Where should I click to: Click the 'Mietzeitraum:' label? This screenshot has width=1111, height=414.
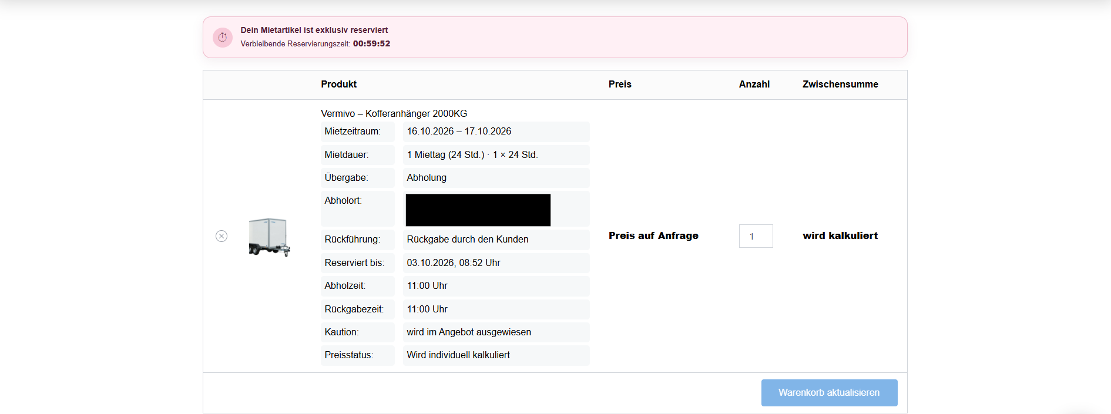click(x=353, y=132)
